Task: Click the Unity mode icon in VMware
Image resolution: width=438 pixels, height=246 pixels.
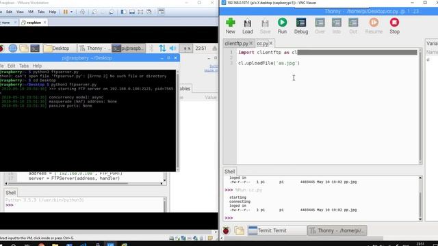Action: (x=149, y=12)
